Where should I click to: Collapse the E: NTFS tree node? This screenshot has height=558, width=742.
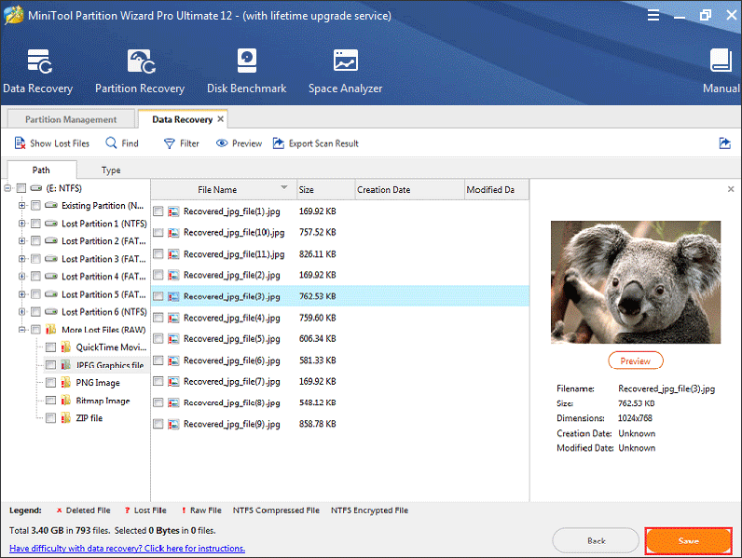[7, 188]
